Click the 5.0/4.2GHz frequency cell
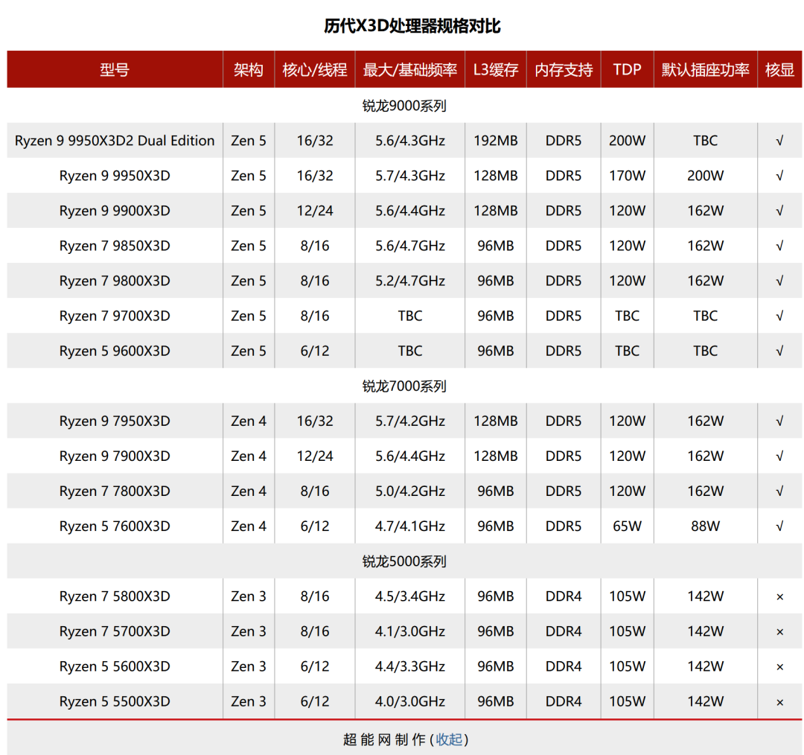 410,491
